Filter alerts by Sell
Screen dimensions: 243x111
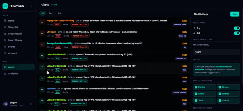[x=59, y=13]
